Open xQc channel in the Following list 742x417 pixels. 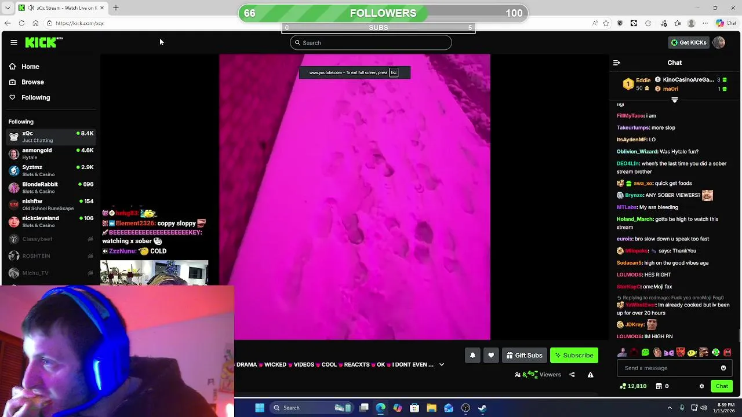51,137
